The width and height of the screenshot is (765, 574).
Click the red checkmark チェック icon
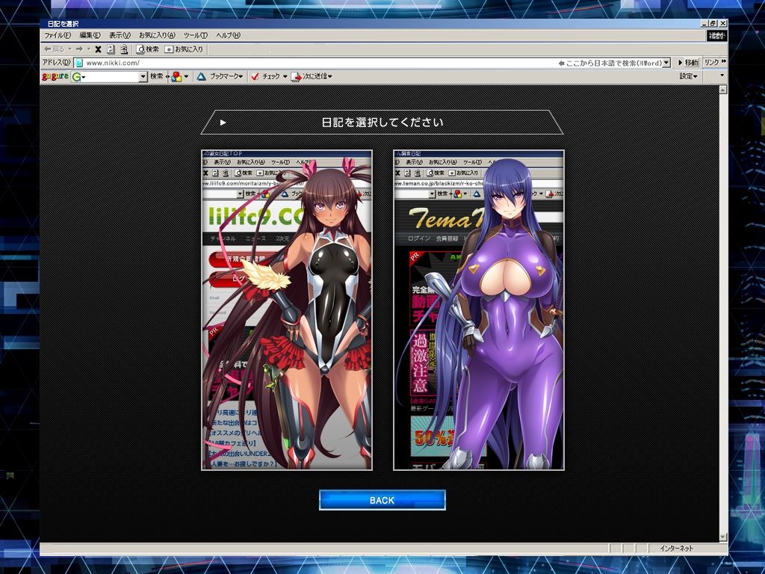pos(255,77)
